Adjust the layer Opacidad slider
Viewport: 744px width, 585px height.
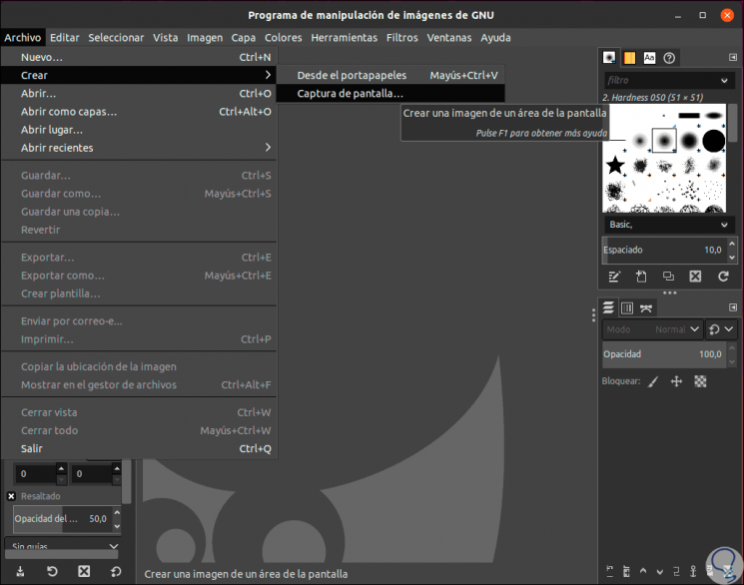(664, 354)
